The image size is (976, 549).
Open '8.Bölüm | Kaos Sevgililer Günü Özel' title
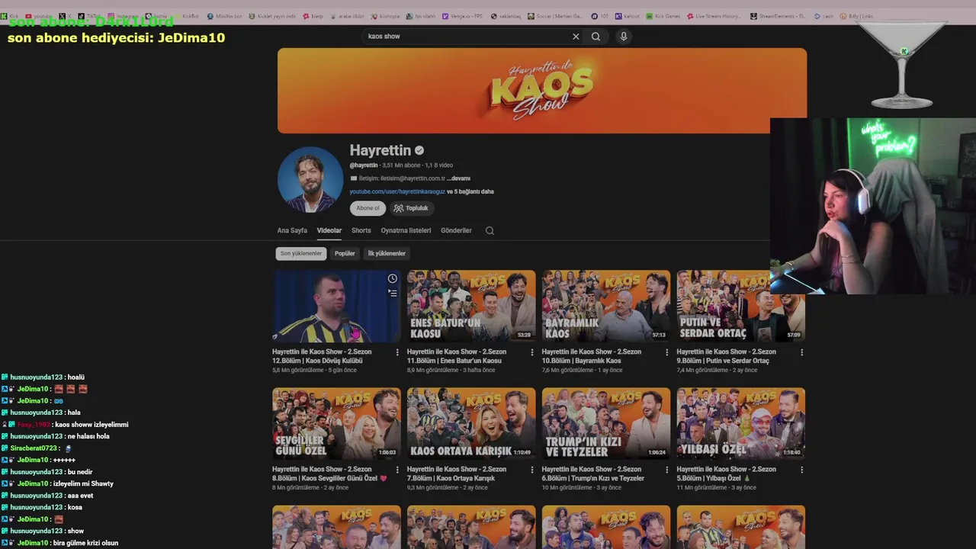tap(329, 474)
